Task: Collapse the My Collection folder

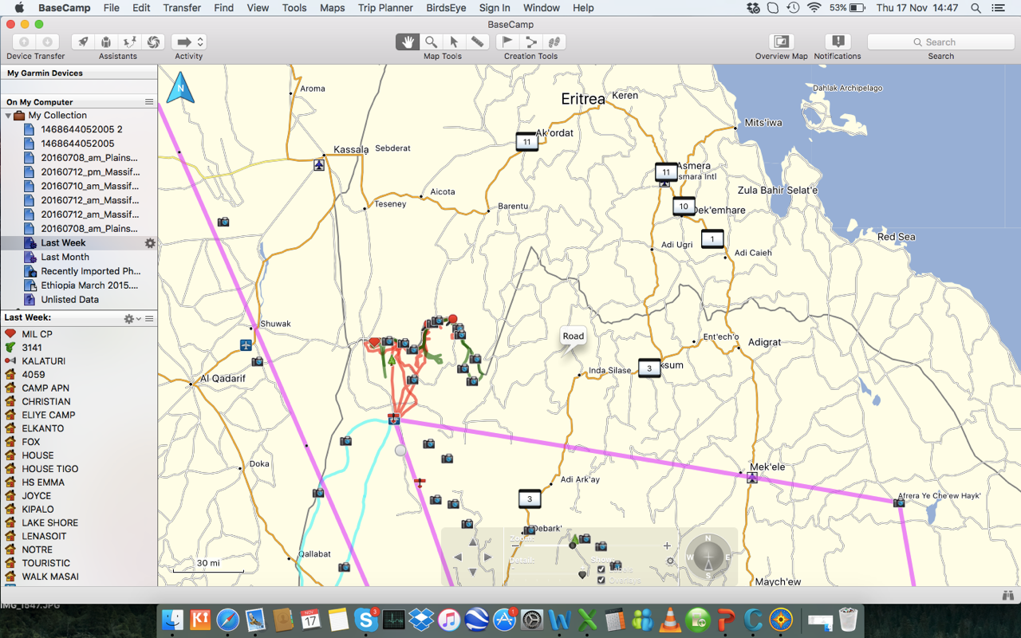Action: point(9,116)
